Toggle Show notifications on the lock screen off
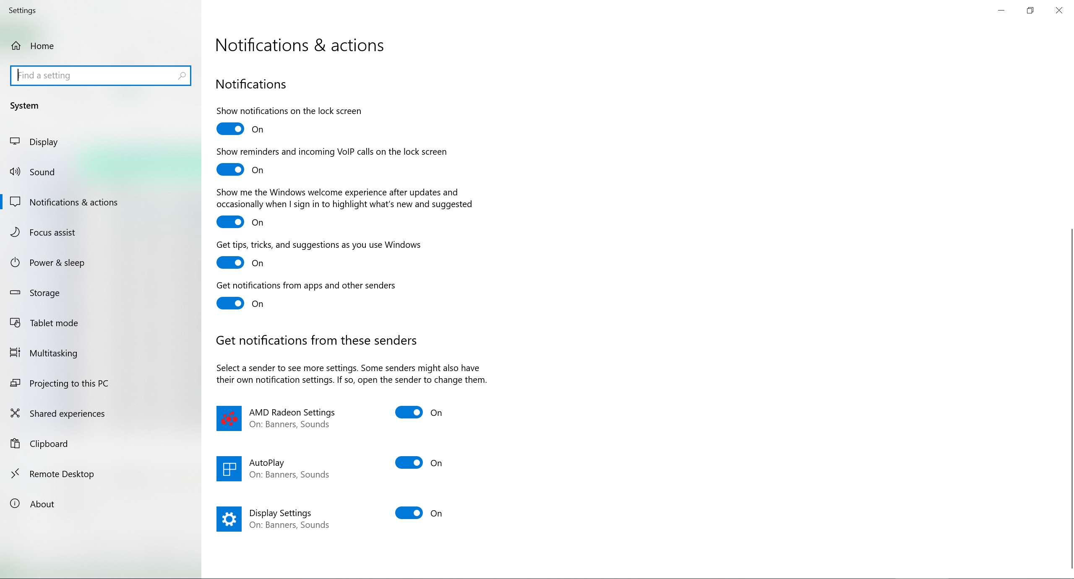This screenshot has height=579, width=1074. click(229, 129)
